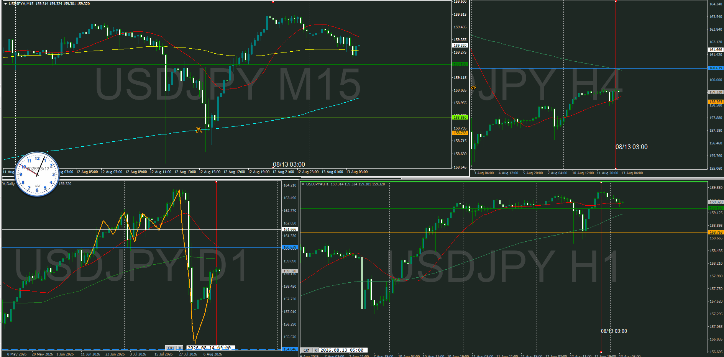Select the red vertical line handle atop M15 chart
The image size is (724, 357).
pos(273,2)
